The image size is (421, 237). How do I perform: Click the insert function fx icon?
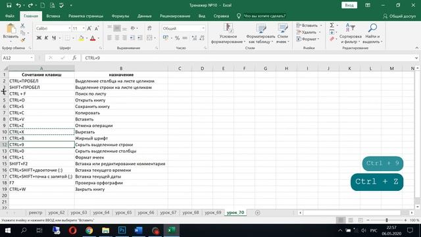pyautogui.click(x=74, y=58)
